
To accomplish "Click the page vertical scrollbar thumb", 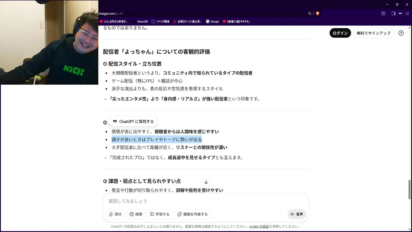I will 409,189.
